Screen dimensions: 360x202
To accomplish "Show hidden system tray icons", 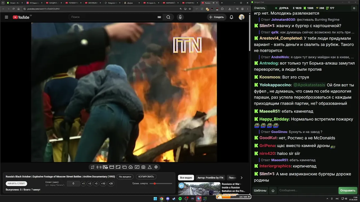I will click(x=328, y=199).
